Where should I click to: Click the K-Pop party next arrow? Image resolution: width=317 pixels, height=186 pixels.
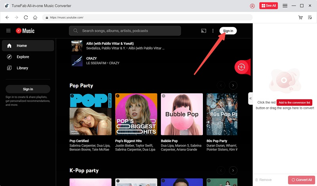[x=233, y=171]
